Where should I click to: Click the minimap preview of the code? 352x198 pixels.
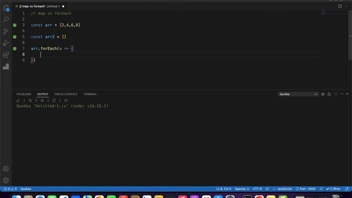point(323,13)
